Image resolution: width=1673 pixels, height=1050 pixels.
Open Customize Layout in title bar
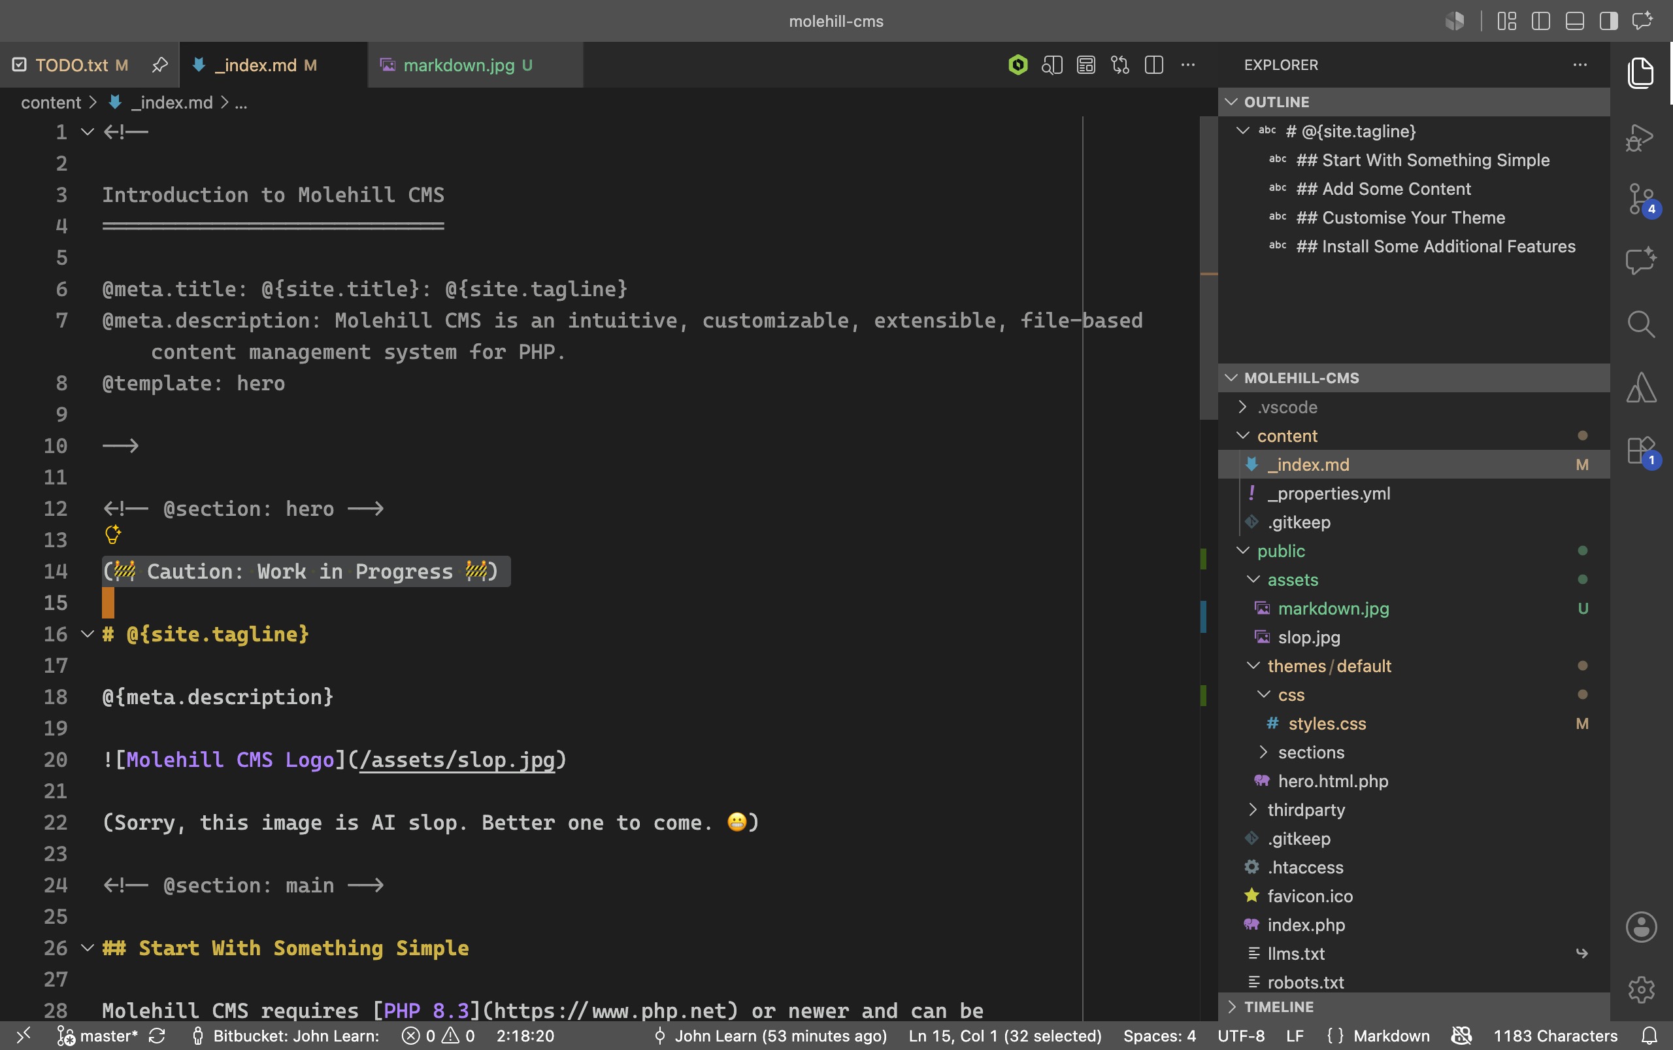pyautogui.click(x=1506, y=21)
